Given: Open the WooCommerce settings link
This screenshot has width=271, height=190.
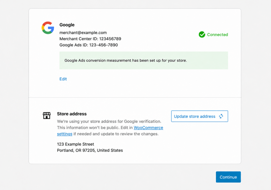Looking at the screenshot, I should 148,128.
